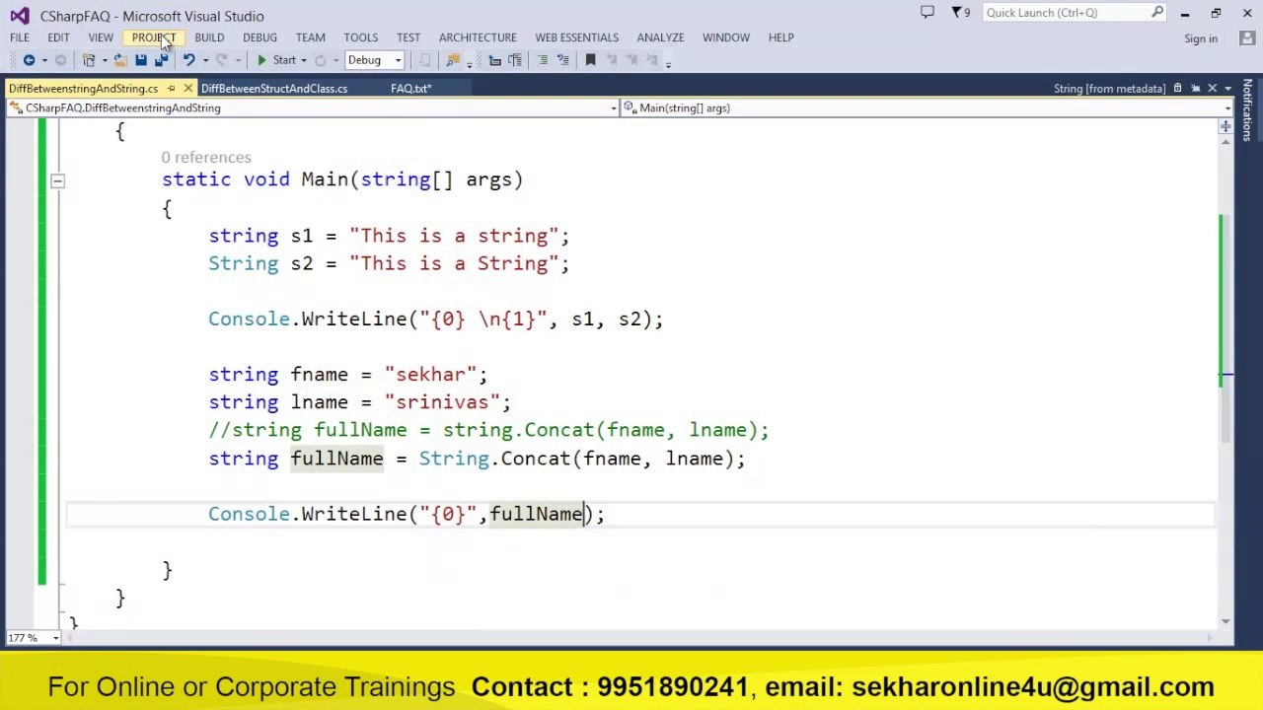
Task: Click the Open File folder icon
Action: pos(119,60)
